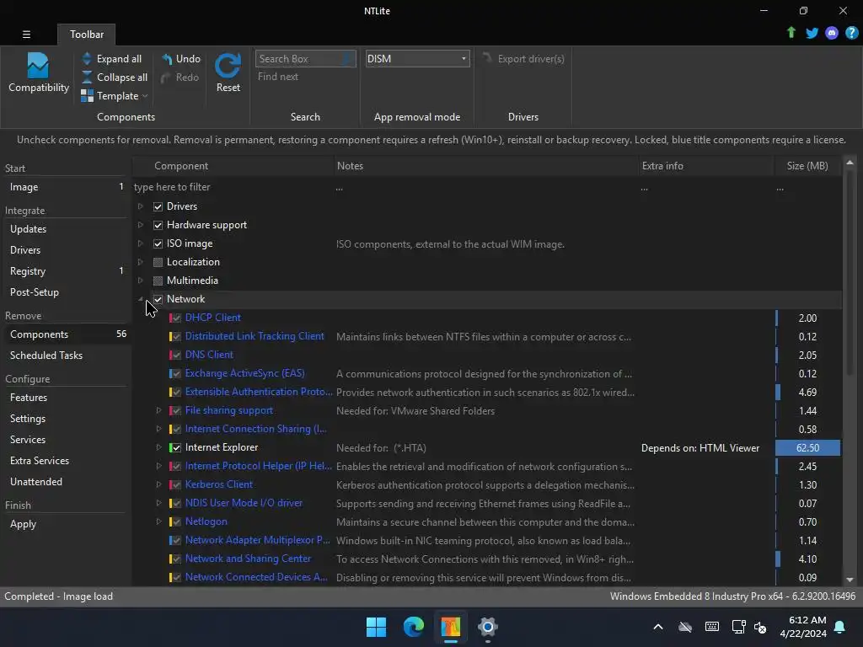Open the Apply page
Image resolution: width=863 pixels, height=647 pixels.
click(66, 524)
